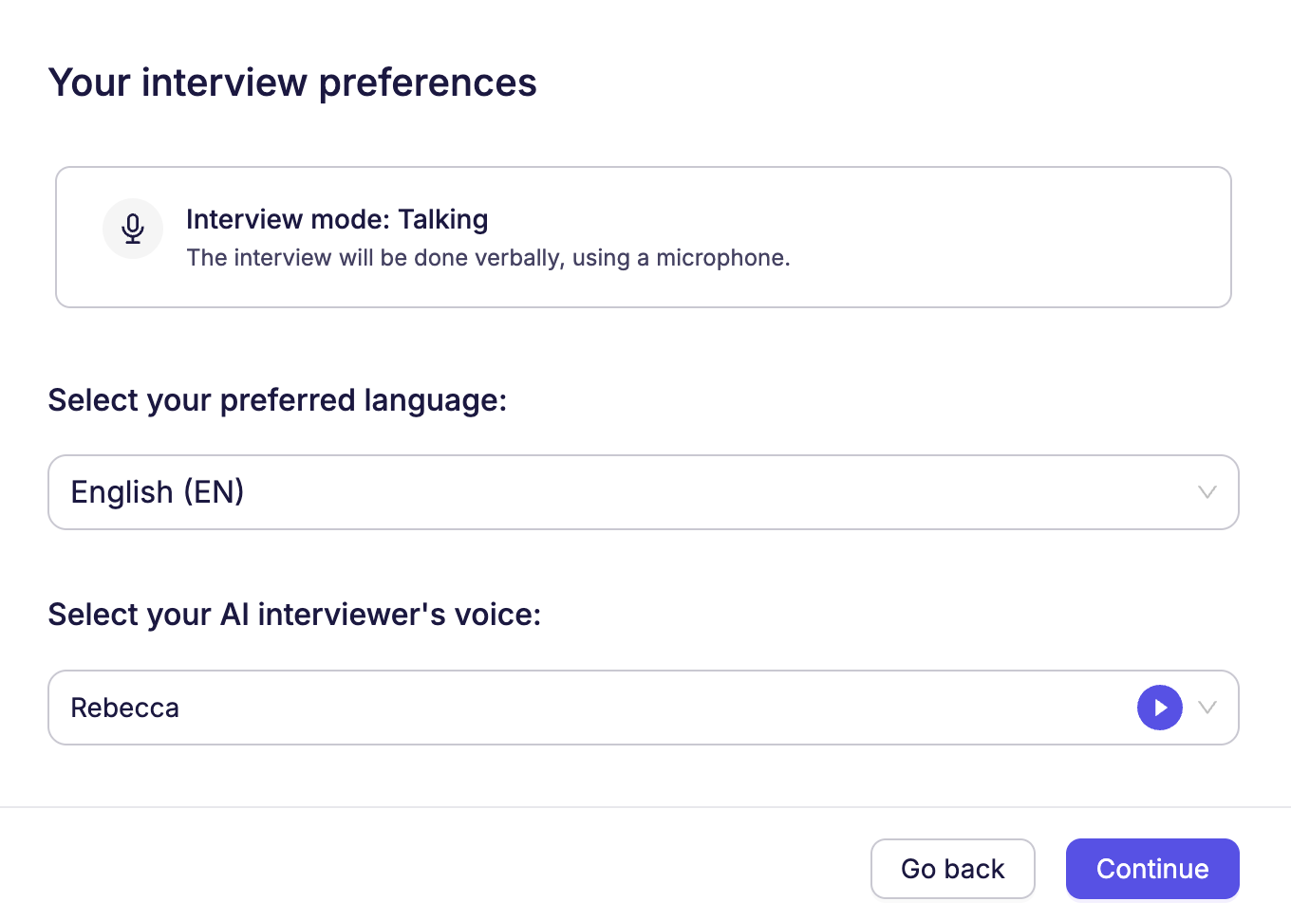
Task: Play the Rebecca voice preview
Action: coord(1159,708)
